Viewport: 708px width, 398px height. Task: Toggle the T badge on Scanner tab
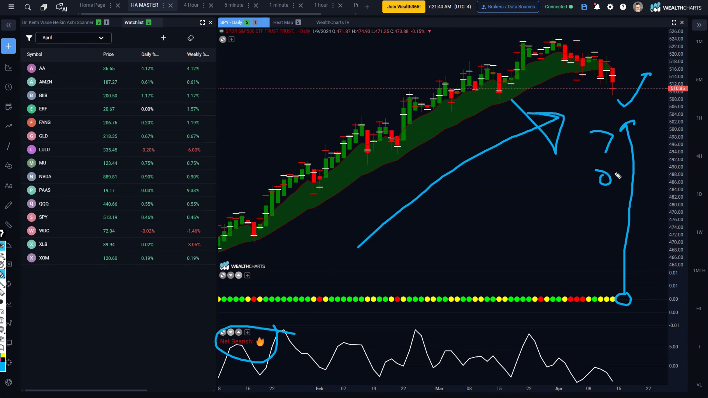(x=107, y=22)
